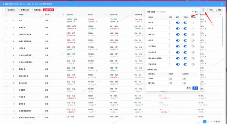The height and width of the screenshot is (124, 227).
Task: Click the 取消 cancel button in settings popup
Action: pyautogui.click(x=188, y=88)
